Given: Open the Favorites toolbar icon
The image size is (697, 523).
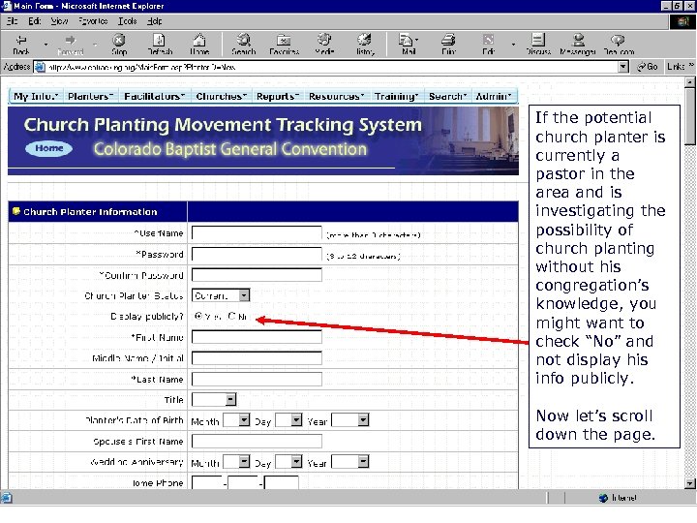Looking at the screenshot, I should pos(284,40).
